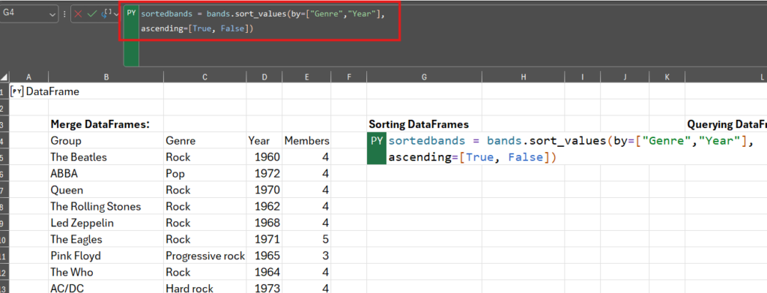Click the sortedbands code in cell G4
Image resolution: width=767 pixels, height=293 pixels.
tap(570, 149)
